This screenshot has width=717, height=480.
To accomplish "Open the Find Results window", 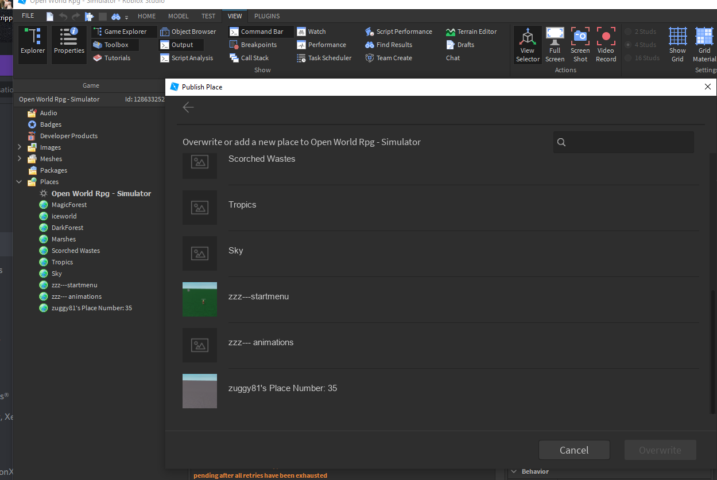I will 389,45.
